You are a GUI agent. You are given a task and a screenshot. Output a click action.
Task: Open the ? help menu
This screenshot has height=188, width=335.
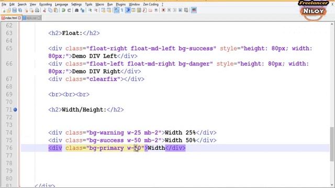tap(162, 4)
